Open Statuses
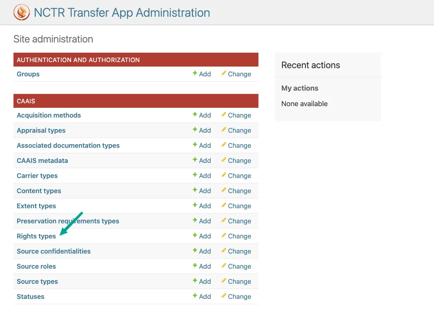 point(31,296)
